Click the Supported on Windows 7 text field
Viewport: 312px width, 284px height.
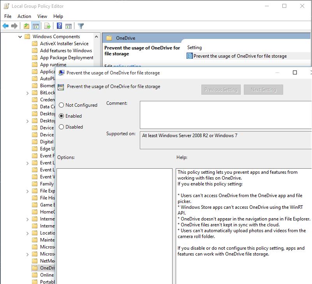click(x=226, y=140)
